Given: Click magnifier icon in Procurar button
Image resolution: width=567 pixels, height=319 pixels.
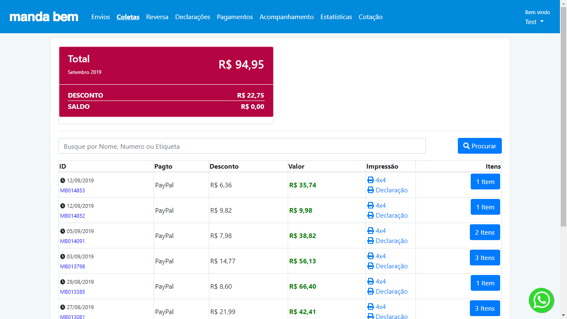Looking at the screenshot, I should (467, 146).
